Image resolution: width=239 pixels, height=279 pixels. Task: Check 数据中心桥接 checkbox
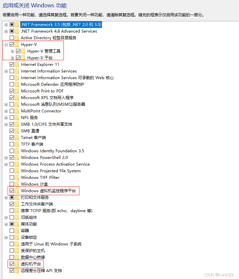pyautogui.click(x=12, y=257)
